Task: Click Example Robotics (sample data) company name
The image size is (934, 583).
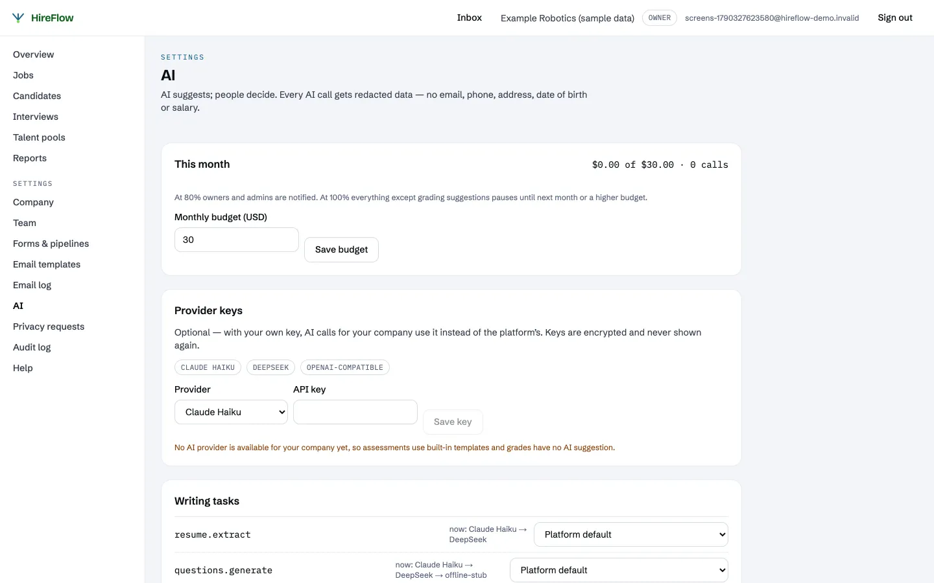Action: click(568, 18)
